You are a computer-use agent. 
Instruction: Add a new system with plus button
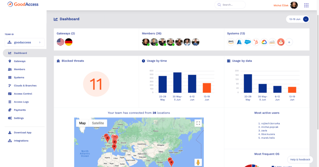289,42
